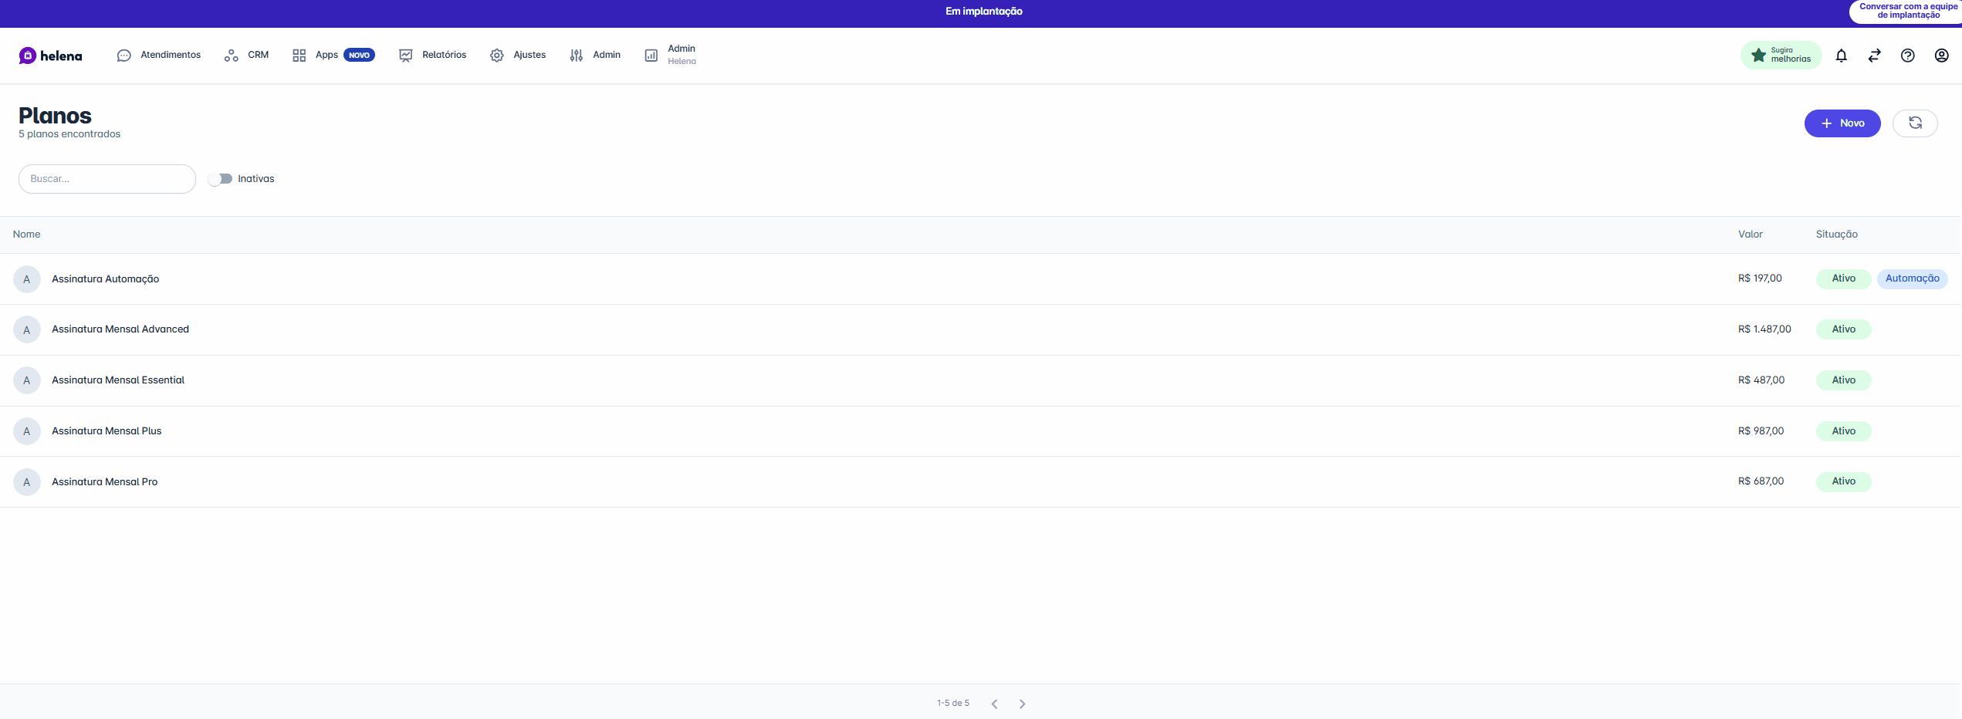
Task: Click the swap arrows icon in header
Action: point(1874,56)
